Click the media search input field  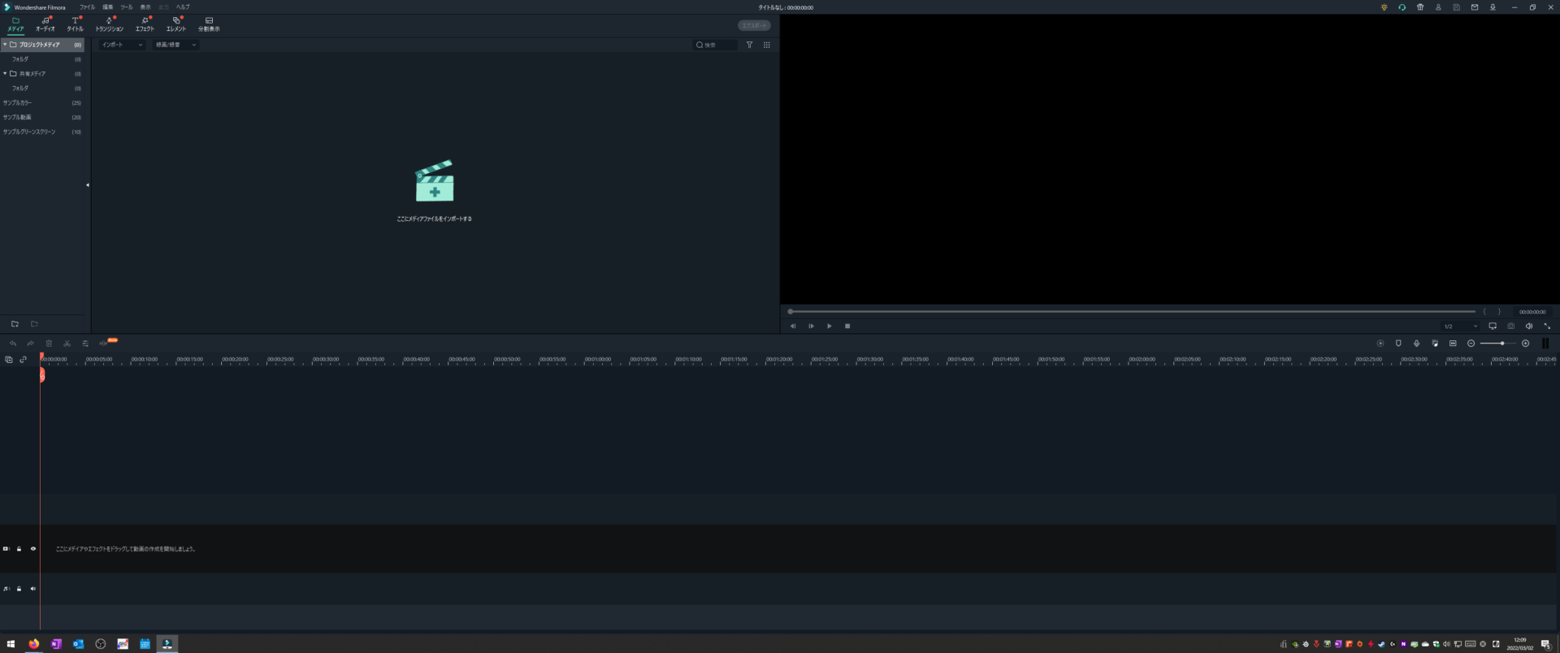(719, 45)
